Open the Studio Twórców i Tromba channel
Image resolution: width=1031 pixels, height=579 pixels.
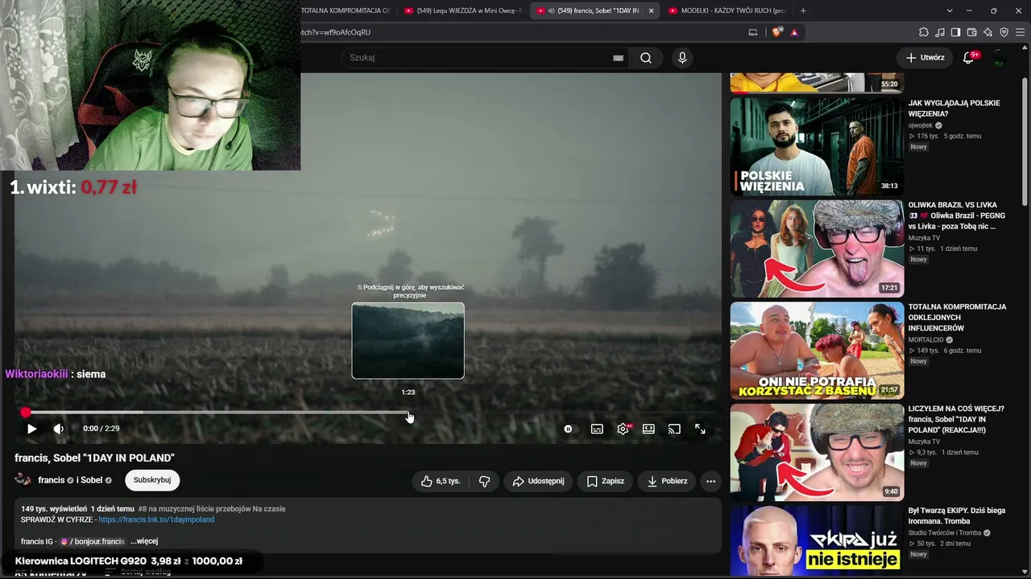point(945,533)
